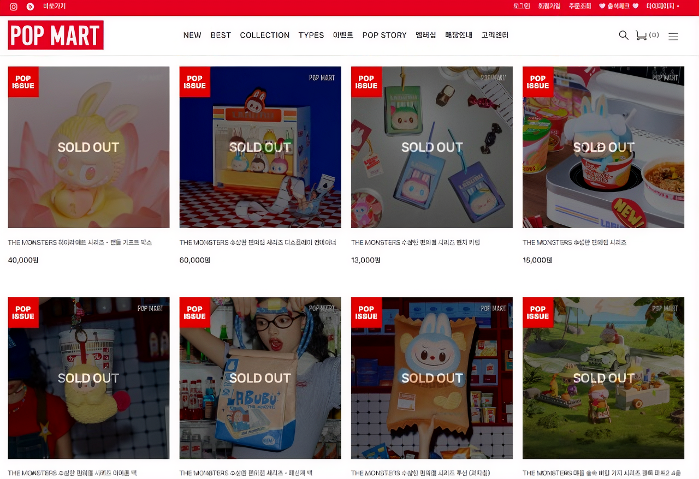This screenshot has height=479, width=699.
Task: Click the heart-decorated link in top bar
Action: 619,7
